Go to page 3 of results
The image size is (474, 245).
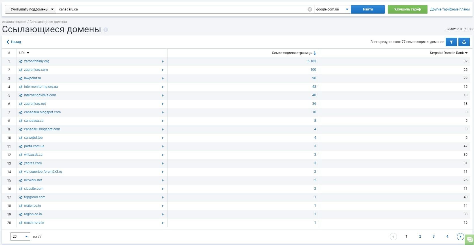point(433,237)
